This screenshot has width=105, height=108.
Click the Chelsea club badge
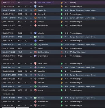(x=35, y=41)
